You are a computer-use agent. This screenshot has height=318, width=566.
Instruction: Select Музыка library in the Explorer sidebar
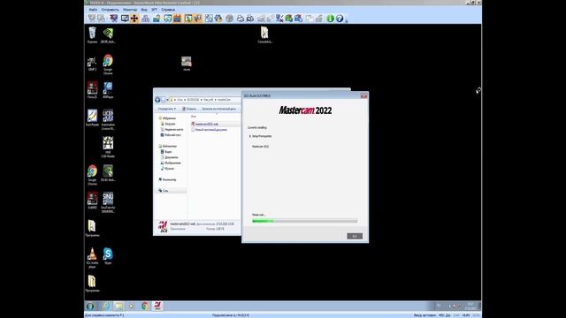[169, 169]
